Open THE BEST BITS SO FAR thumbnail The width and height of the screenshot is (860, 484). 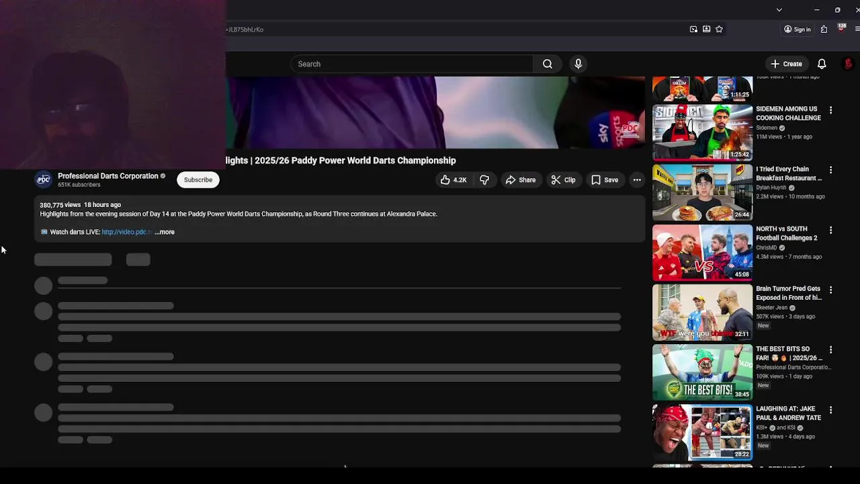click(702, 372)
